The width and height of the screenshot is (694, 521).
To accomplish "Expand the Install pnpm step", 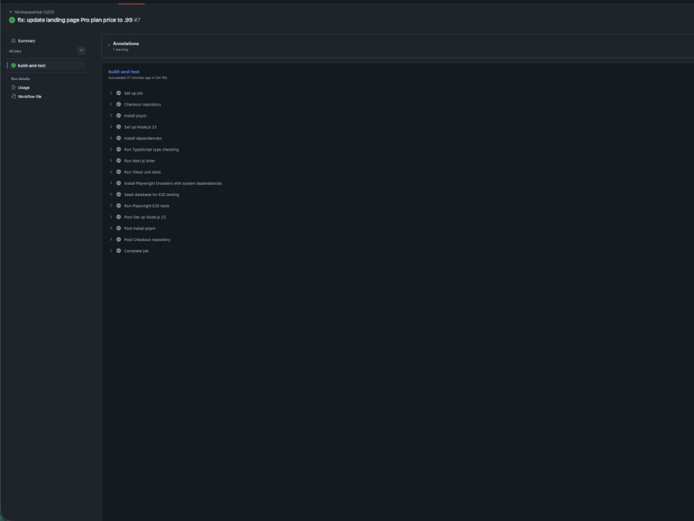I will coord(111,115).
